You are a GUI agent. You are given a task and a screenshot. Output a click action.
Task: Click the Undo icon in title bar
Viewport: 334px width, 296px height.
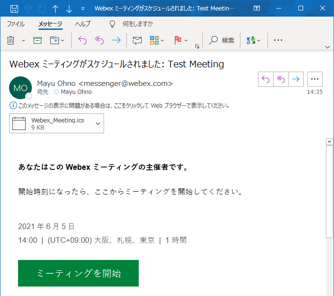tap(28, 9)
